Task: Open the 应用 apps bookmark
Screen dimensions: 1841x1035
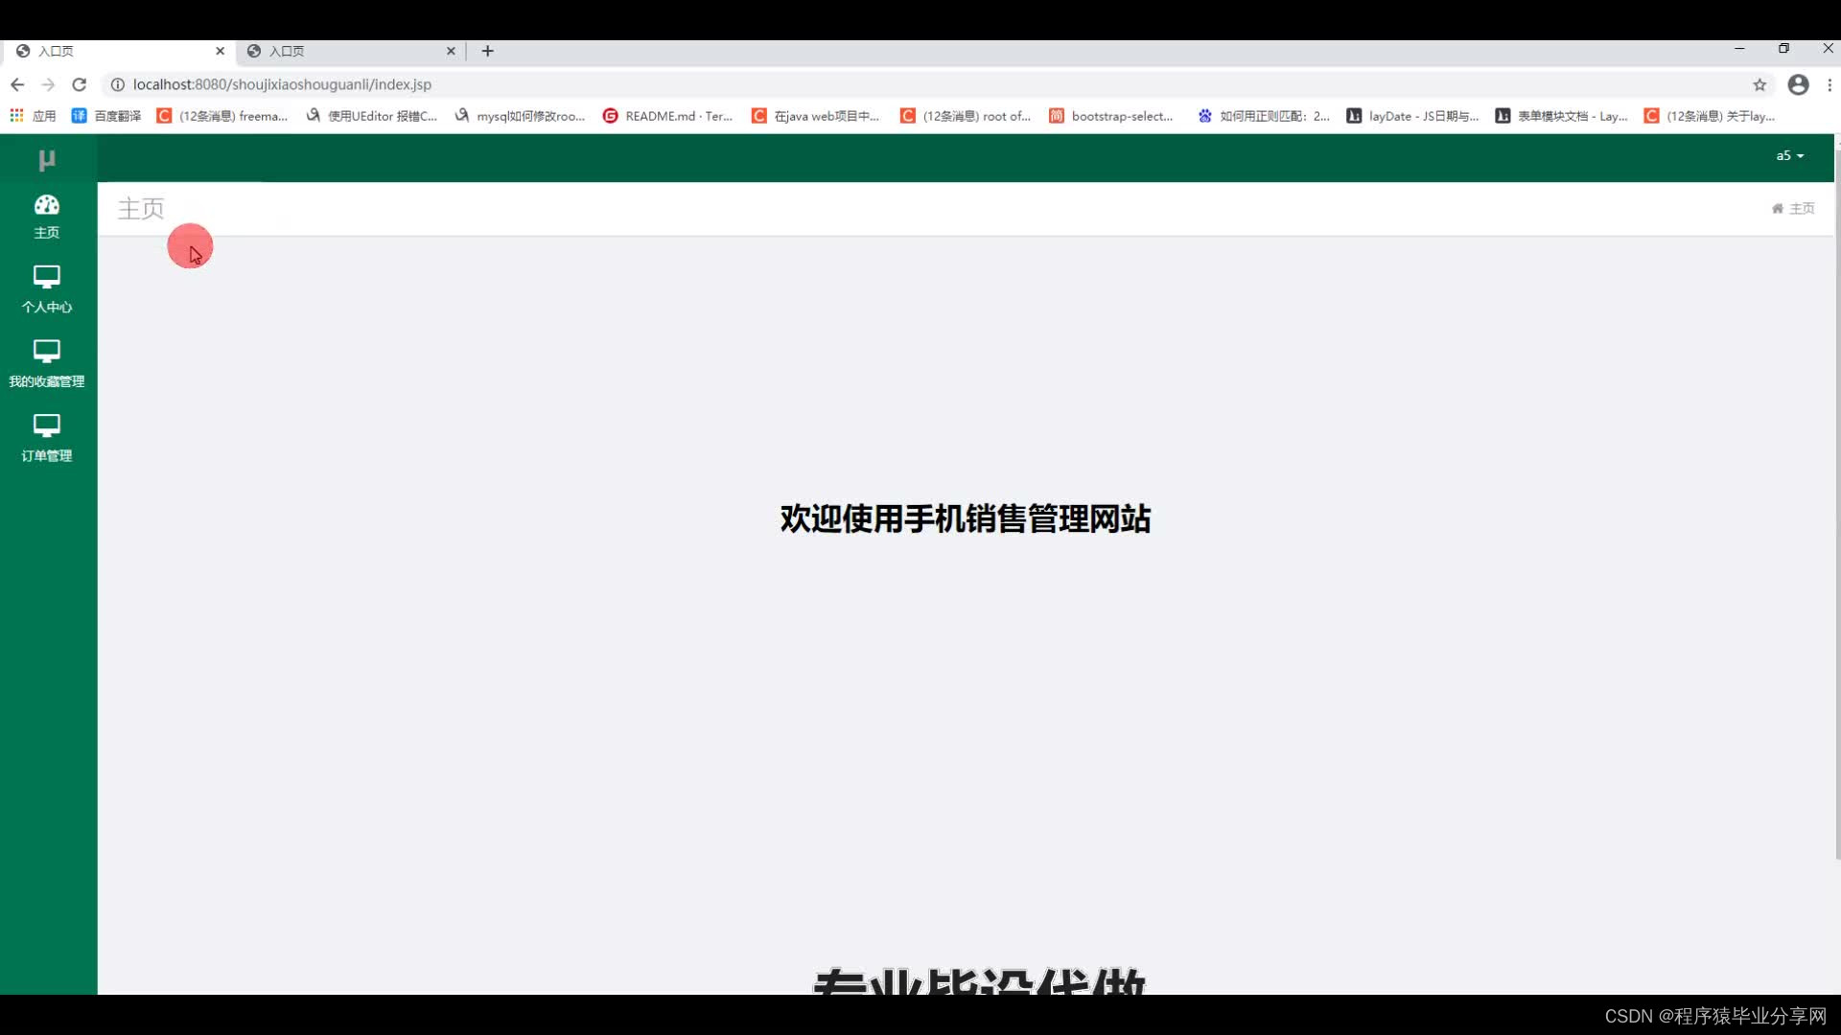Action: point(33,116)
